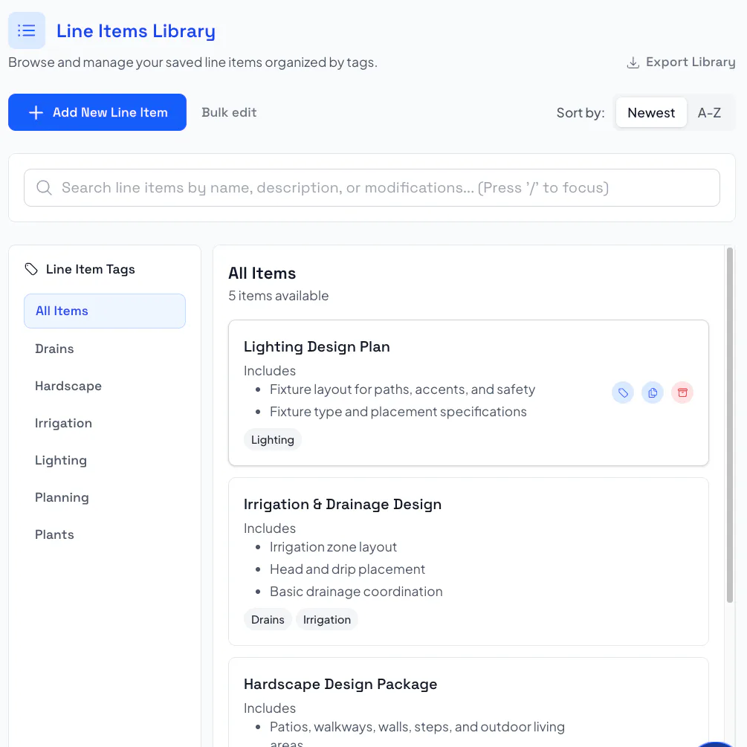Screen dimensions: 747x747
Task: Click the tag icon on Lighting Design Plan
Action: click(x=623, y=392)
